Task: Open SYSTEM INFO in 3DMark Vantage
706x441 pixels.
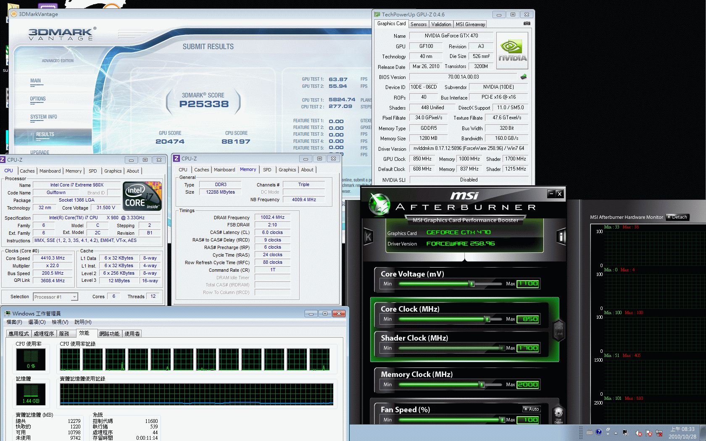Action: tap(43, 117)
